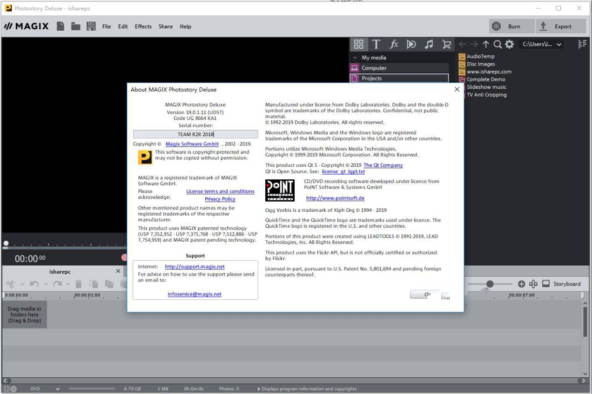Screen dimensions: 592x394
Task: Click the zoom in plus icon on timeline
Action: [x=521, y=284]
